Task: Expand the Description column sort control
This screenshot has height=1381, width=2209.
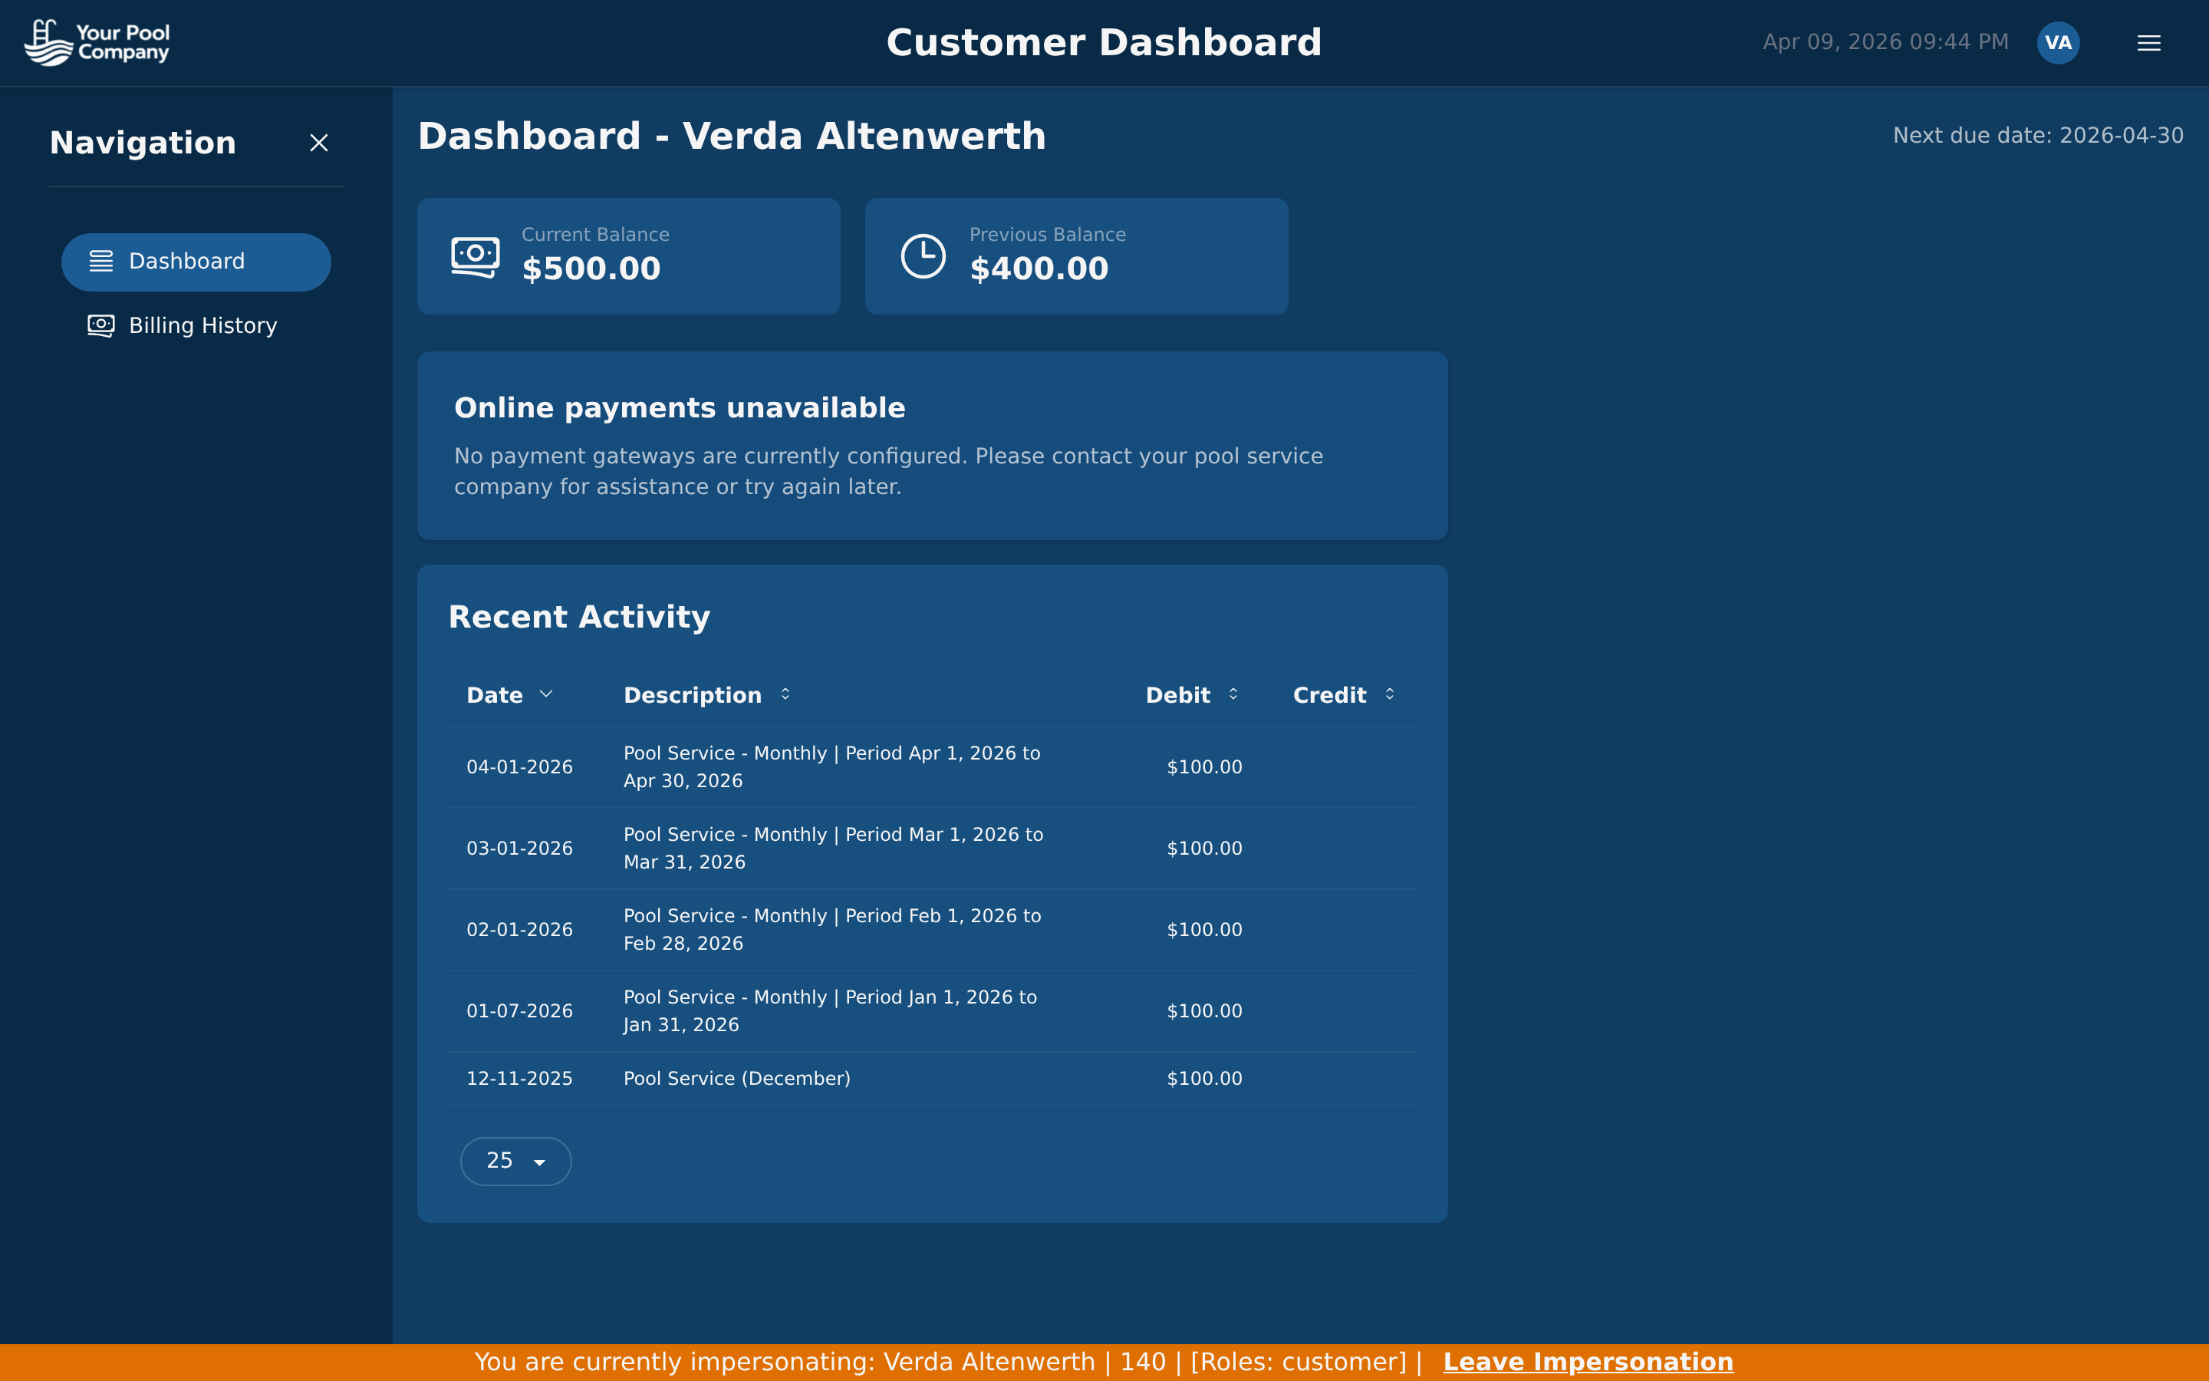Action: [785, 694]
